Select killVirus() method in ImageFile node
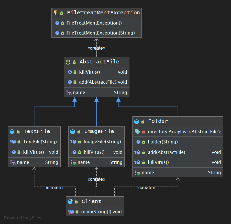 pos(94,152)
